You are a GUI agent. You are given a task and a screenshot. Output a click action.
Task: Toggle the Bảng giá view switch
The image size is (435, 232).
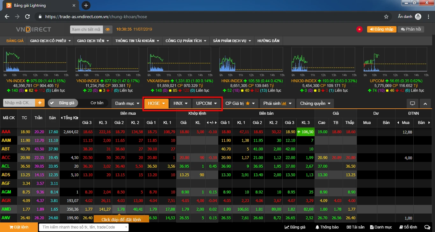point(62,103)
